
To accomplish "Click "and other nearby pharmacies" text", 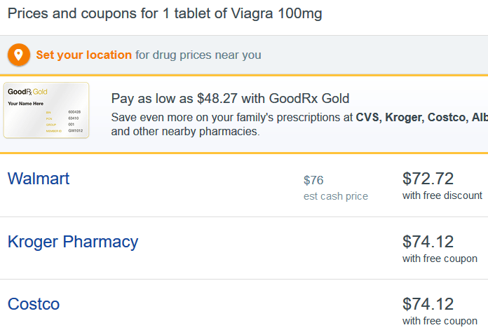I will click(x=186, y=132).
